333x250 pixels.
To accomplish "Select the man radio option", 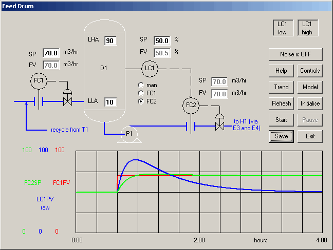I will tap(141, 85).
